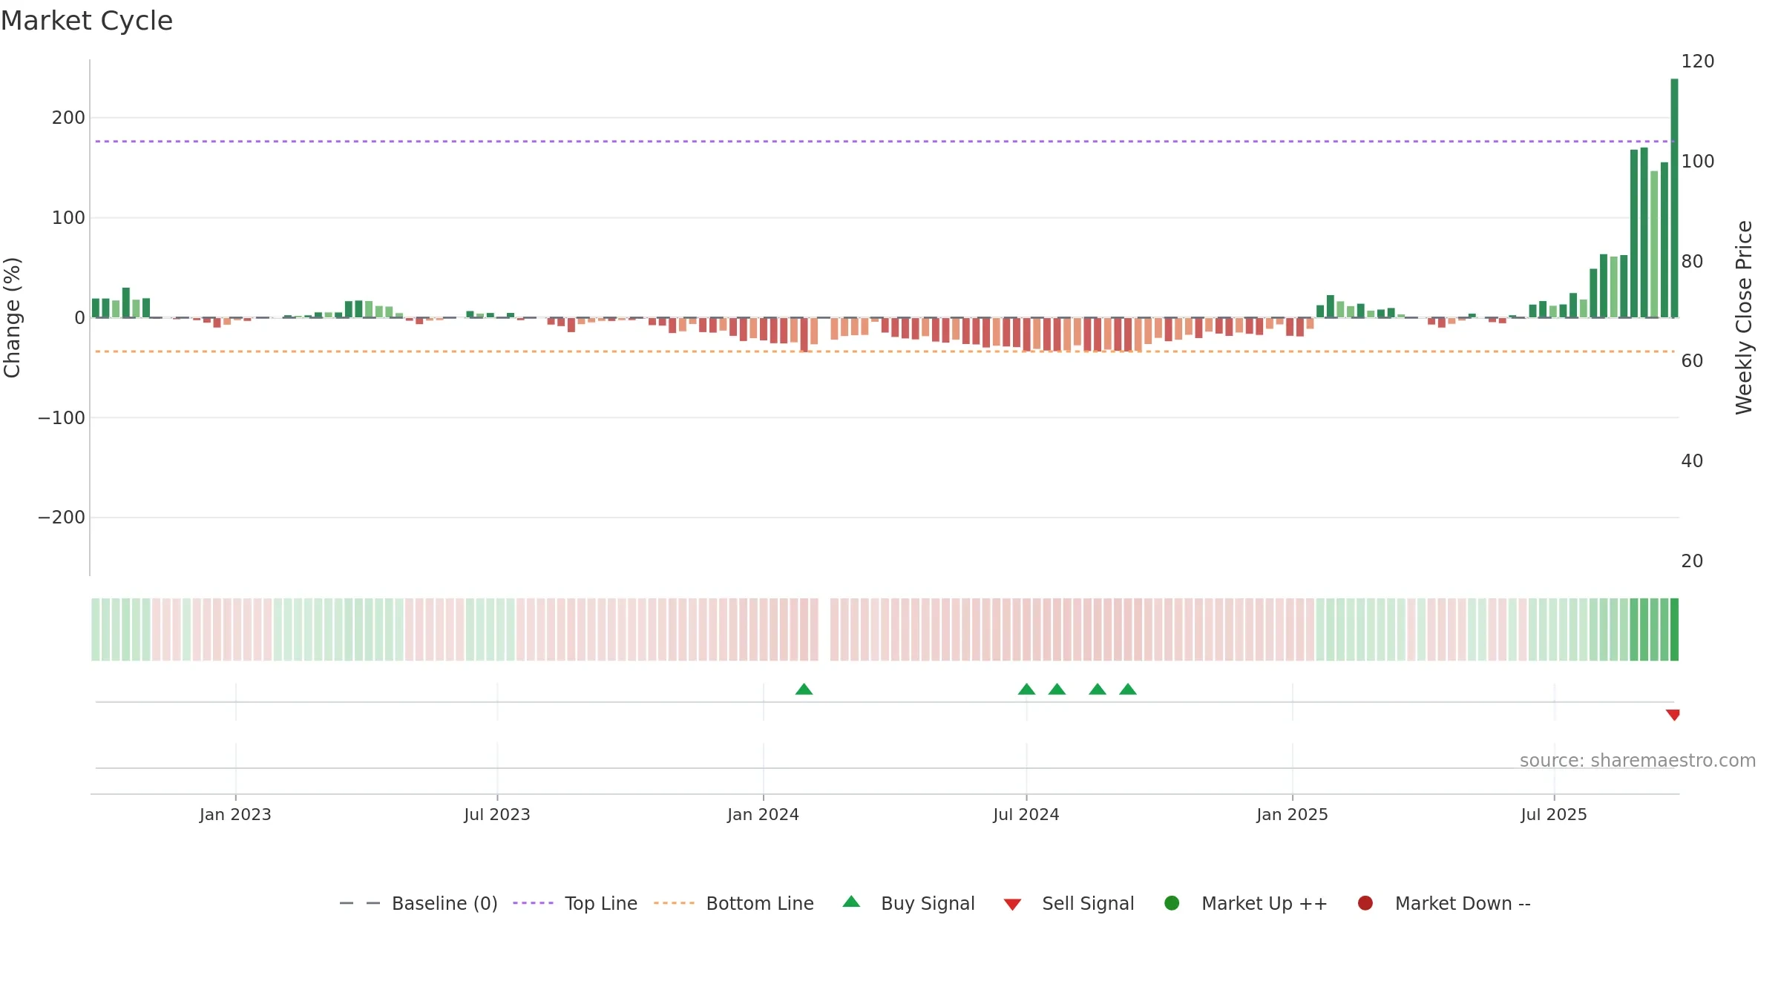Click the green Buy Signal triangle icon in legend
The image size is (1781, 1001).
tap(851, 902)
